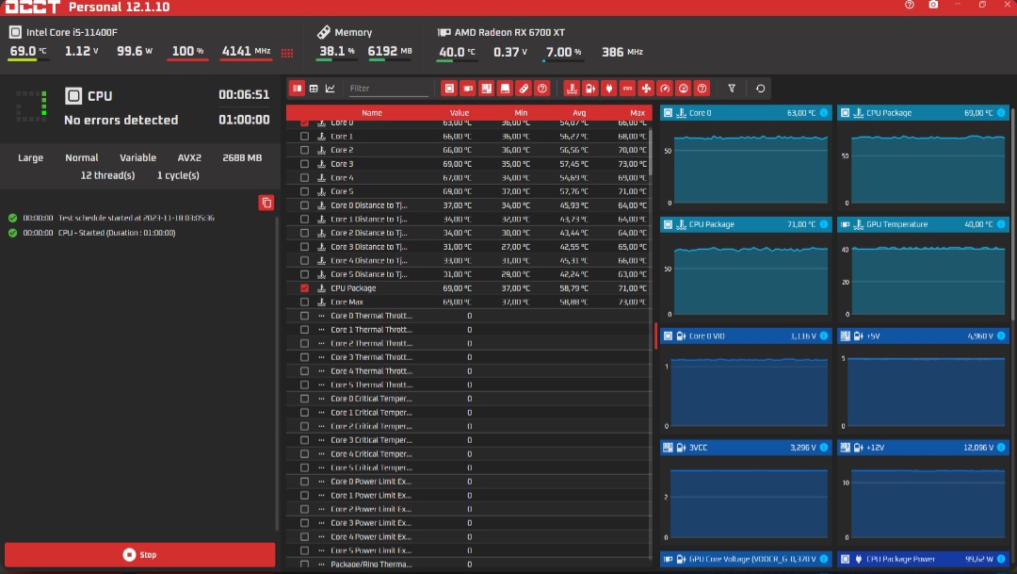Image resolution: width=1017 pixels, height=574 pixels.
Task: Sort table by the Max column header
Action: tap(638, 113)
